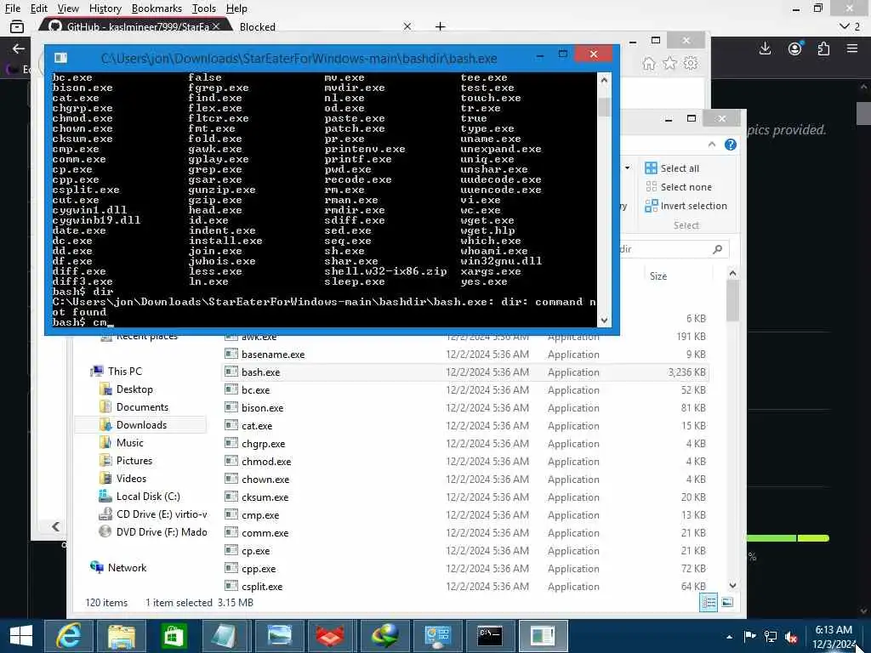Sort files by Size column header
This screenshot has width=871, height=653.
658,276
